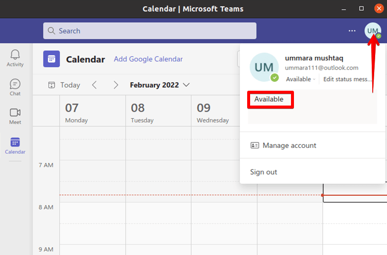Click the Today button
The height and width of the screenshot is (255, 387).
click(64, 85)
